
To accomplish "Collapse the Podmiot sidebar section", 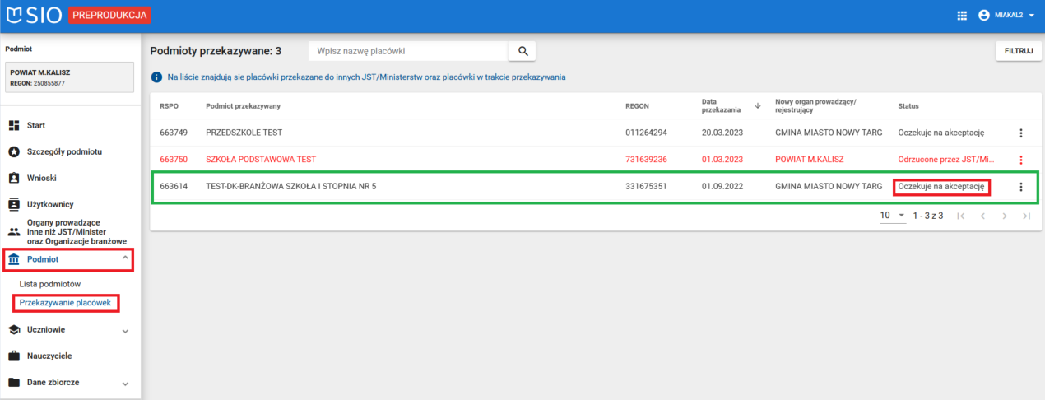I will 125,258.
